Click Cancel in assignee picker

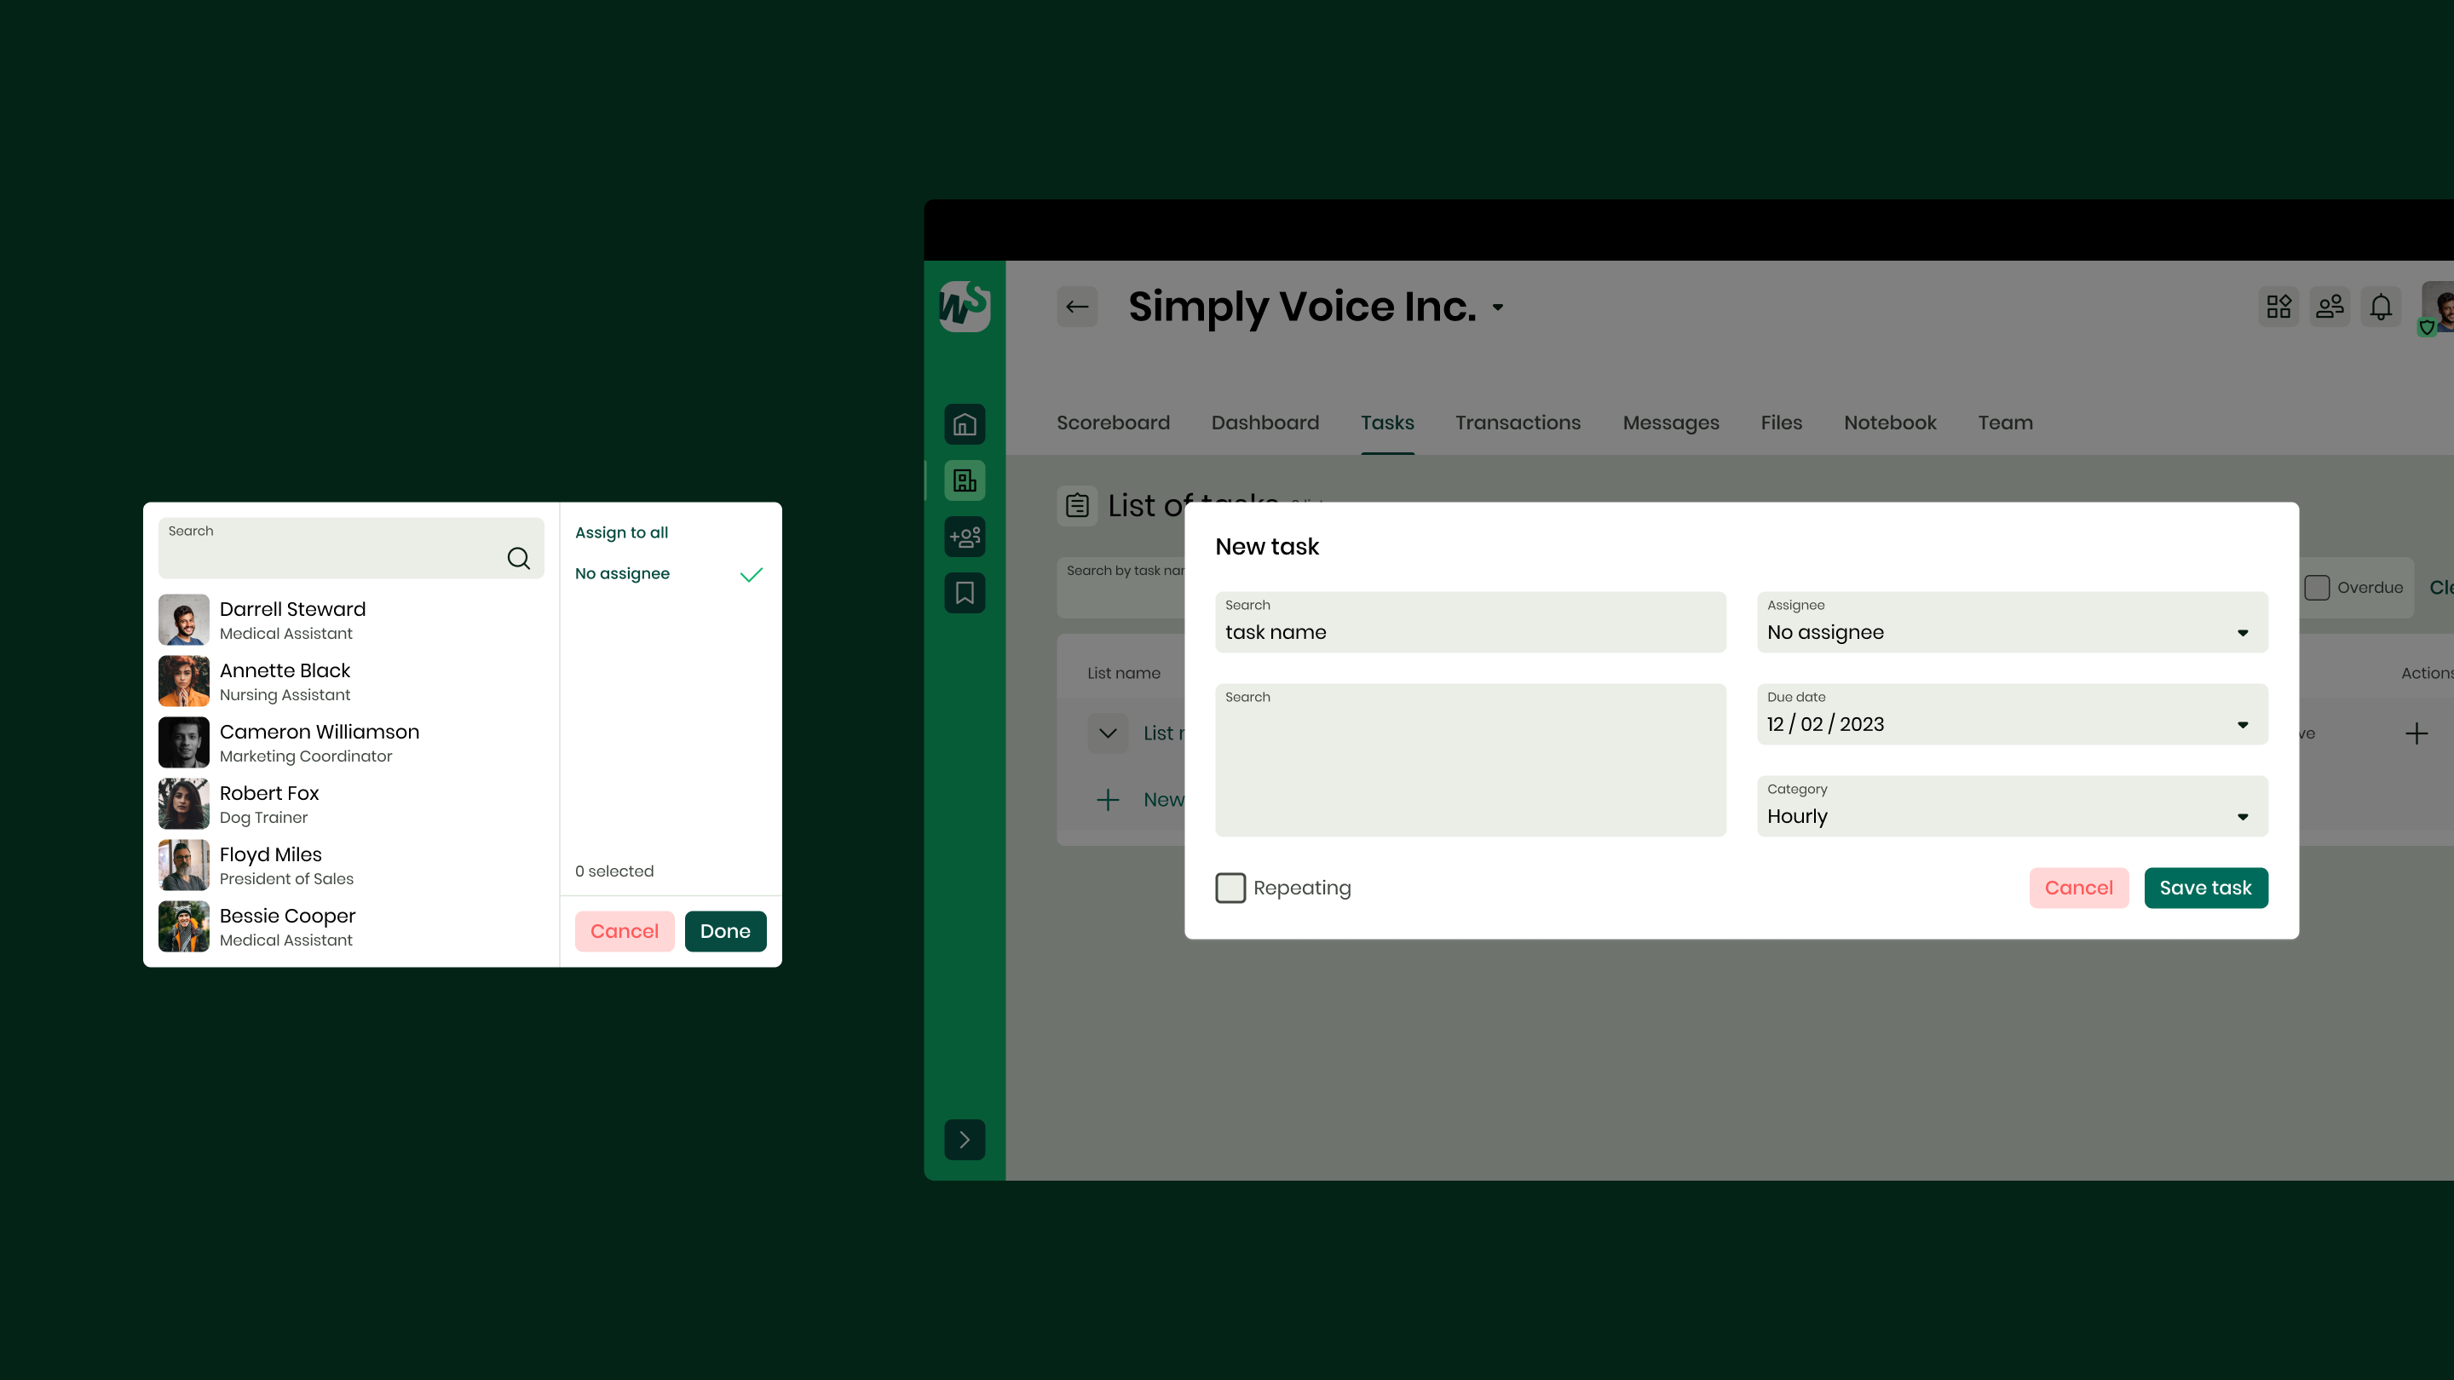[x=624, y=931]
